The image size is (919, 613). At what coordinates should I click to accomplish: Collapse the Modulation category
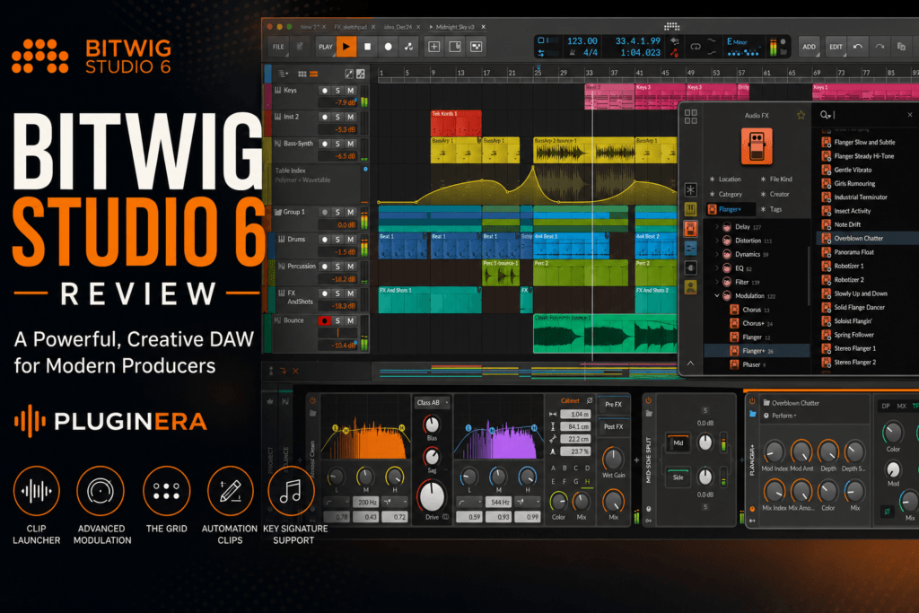pyautogui.click(x=717, y=295)
